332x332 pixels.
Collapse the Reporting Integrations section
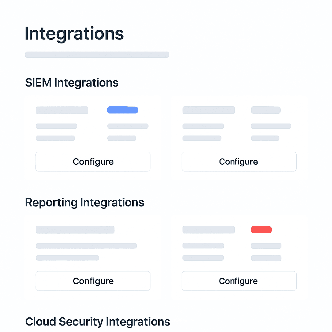coord(85,202)
